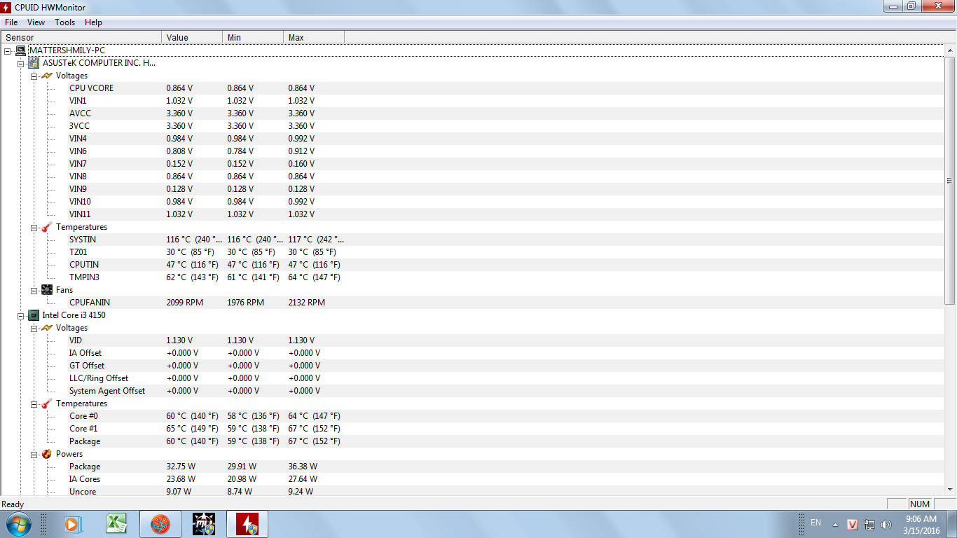This screenshot has height=538, width=957.
Task: Open the File menu
Action: 11,22
